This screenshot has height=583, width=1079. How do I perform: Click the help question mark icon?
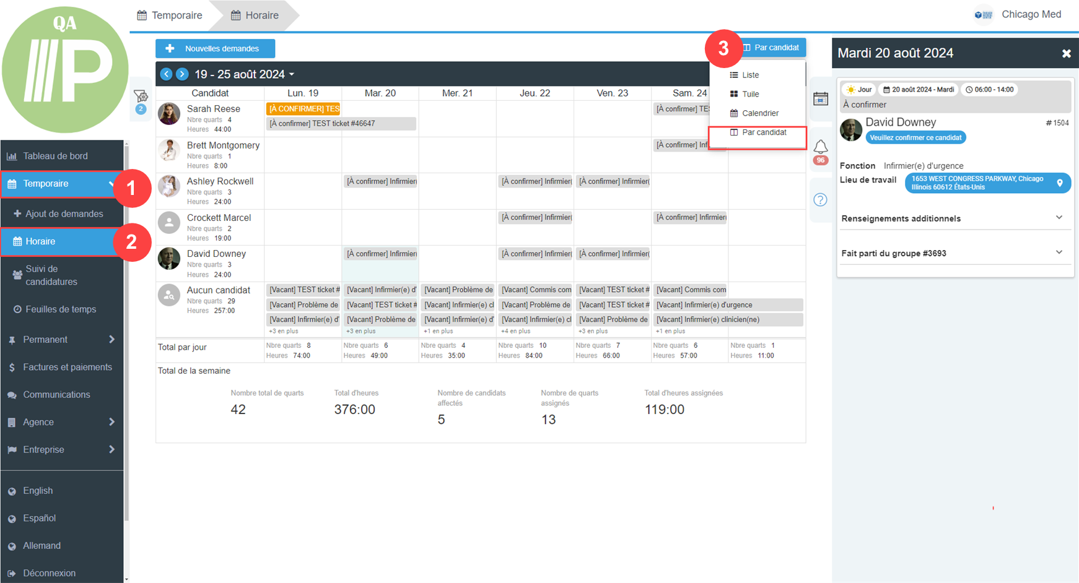pos(821,200)
